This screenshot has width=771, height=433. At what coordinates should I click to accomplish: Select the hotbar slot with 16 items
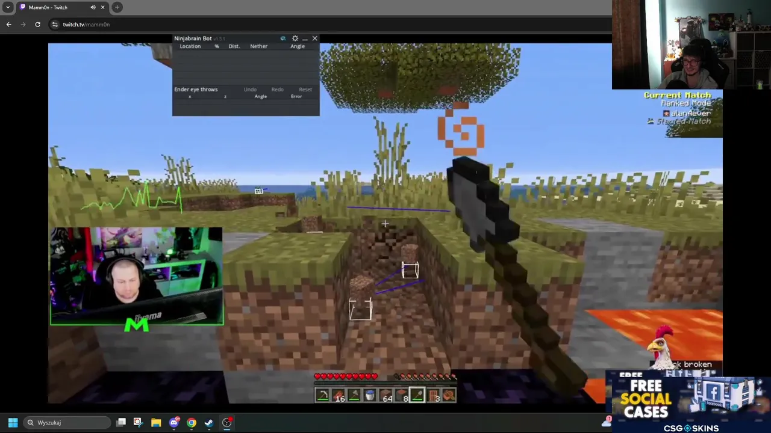pos(338,395)
